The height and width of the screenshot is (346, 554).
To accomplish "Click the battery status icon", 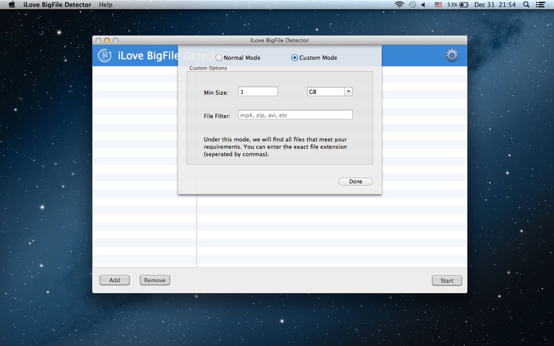I will pyautogui.click(x=464, y=5).
